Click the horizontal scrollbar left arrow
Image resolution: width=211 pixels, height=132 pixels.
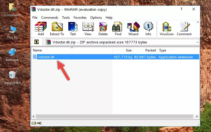tap(34, 116)
